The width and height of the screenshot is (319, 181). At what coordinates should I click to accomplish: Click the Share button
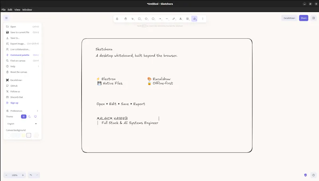coord(303,18)
